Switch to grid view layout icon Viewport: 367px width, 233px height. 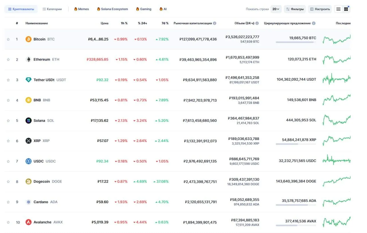coord(346,9)
